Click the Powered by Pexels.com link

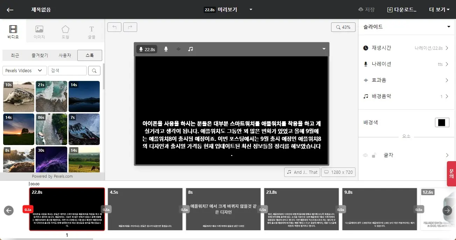pyautogui.click(x=52, y=176)
